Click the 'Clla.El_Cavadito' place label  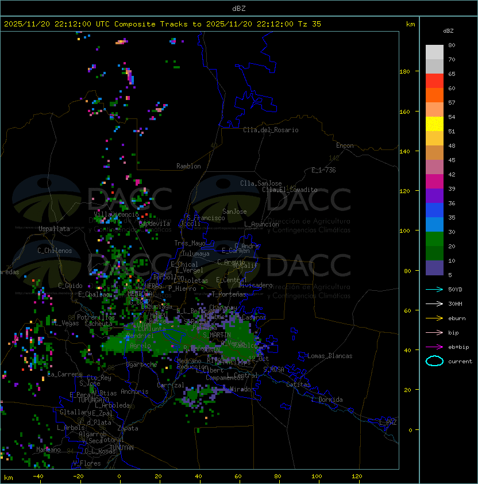pyautogui.click(x=290, y=190)
